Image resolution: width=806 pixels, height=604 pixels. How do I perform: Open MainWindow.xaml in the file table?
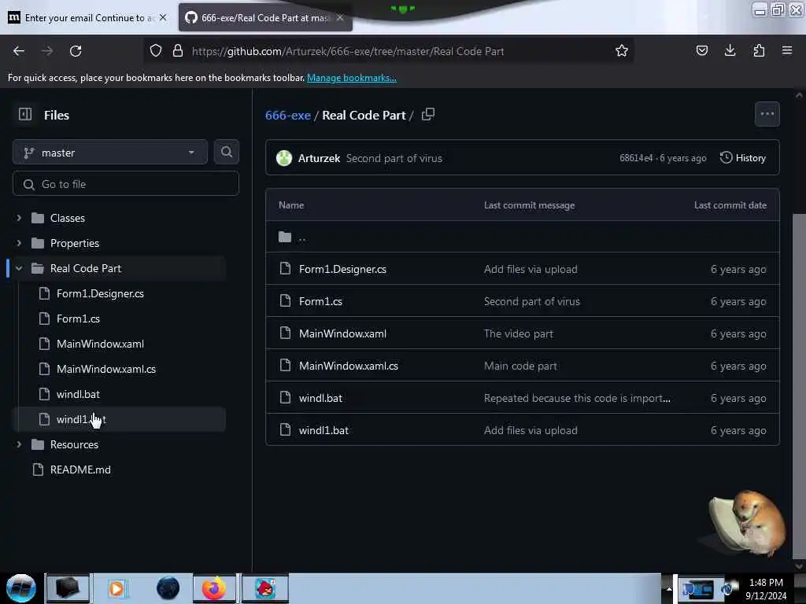point(342,333)
